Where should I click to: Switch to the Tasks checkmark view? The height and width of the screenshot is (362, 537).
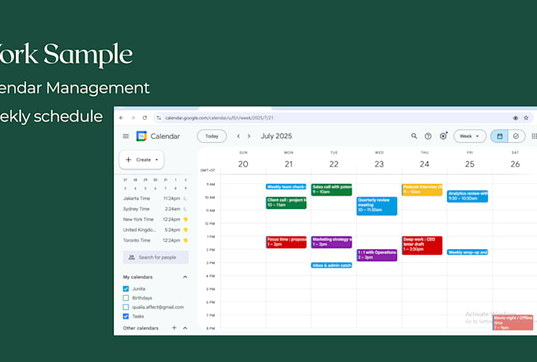[516, 136]
